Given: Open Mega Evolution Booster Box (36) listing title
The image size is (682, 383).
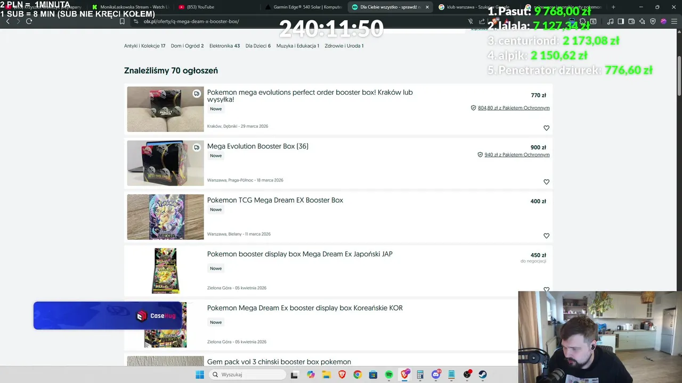Looking at the screenshot, I should point(257,146).
